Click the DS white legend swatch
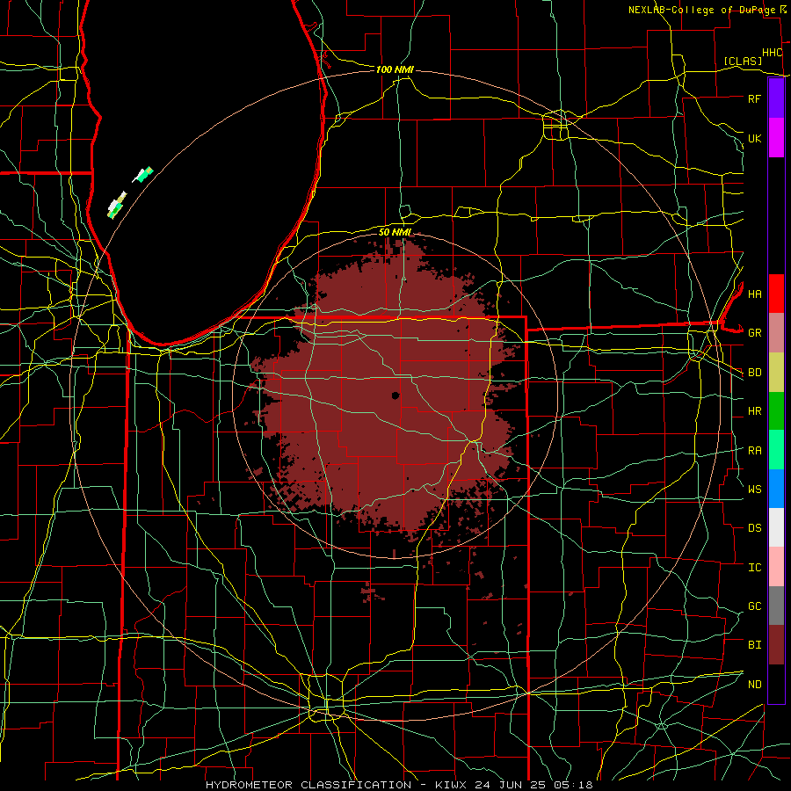The width and height of the screenshot is (791, 791). coord(776,527)
